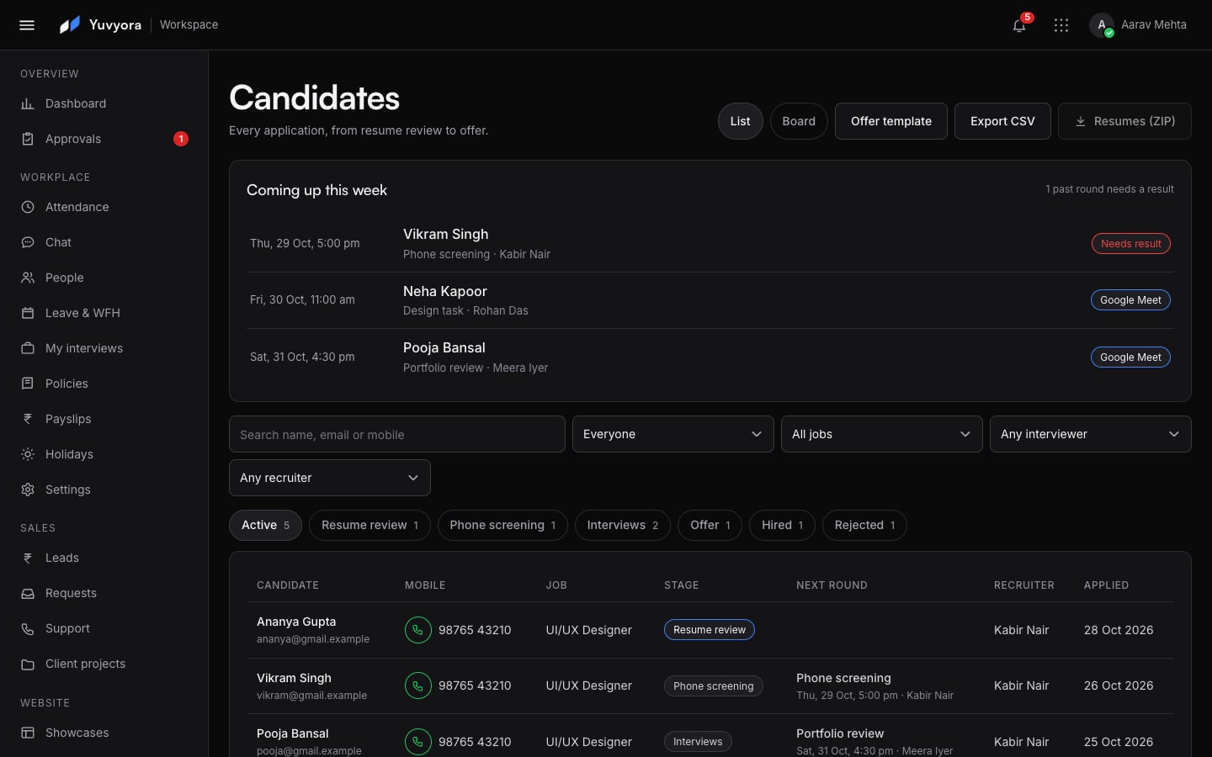Go to Leave & WFH
Screen dimensions: 1212x757
click(x=104, y=313)
